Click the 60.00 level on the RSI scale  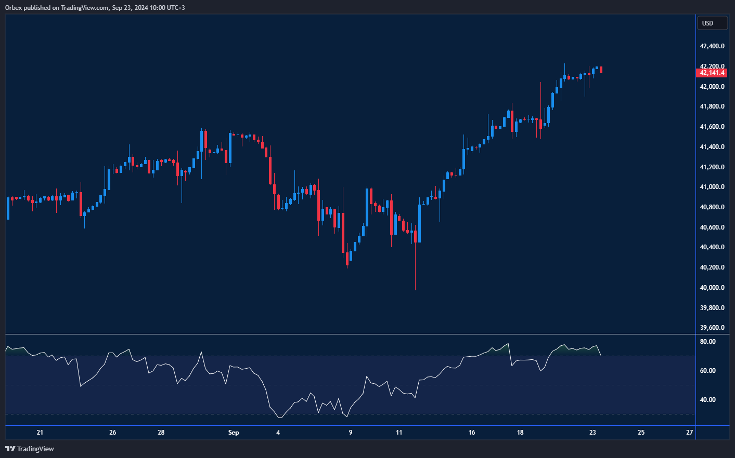click(707, 371)
